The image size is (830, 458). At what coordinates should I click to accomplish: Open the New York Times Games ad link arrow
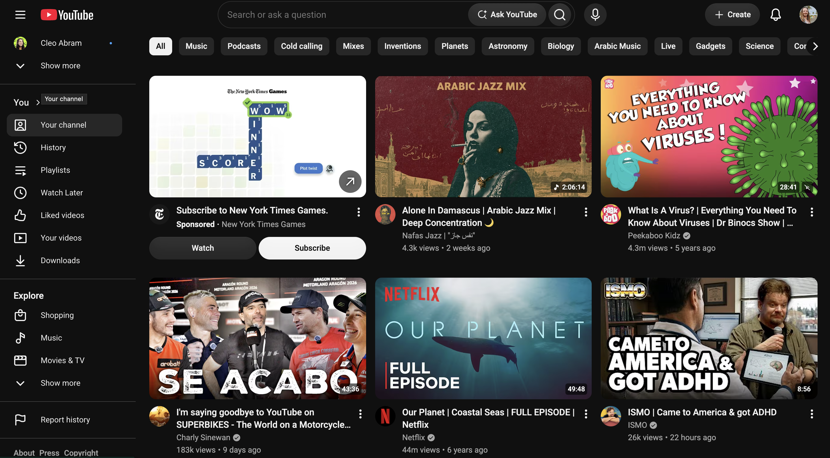[x=350, y=182]
